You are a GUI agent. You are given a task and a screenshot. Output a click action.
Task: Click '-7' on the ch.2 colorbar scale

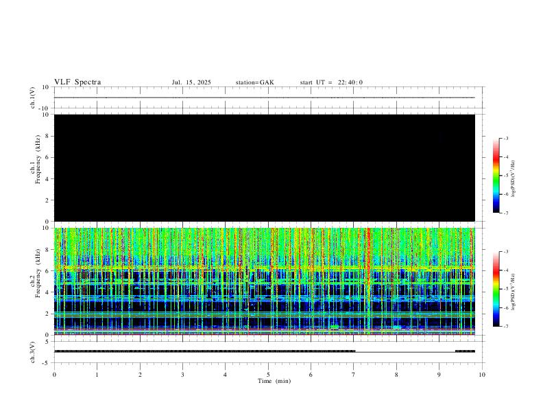[505, 327]
